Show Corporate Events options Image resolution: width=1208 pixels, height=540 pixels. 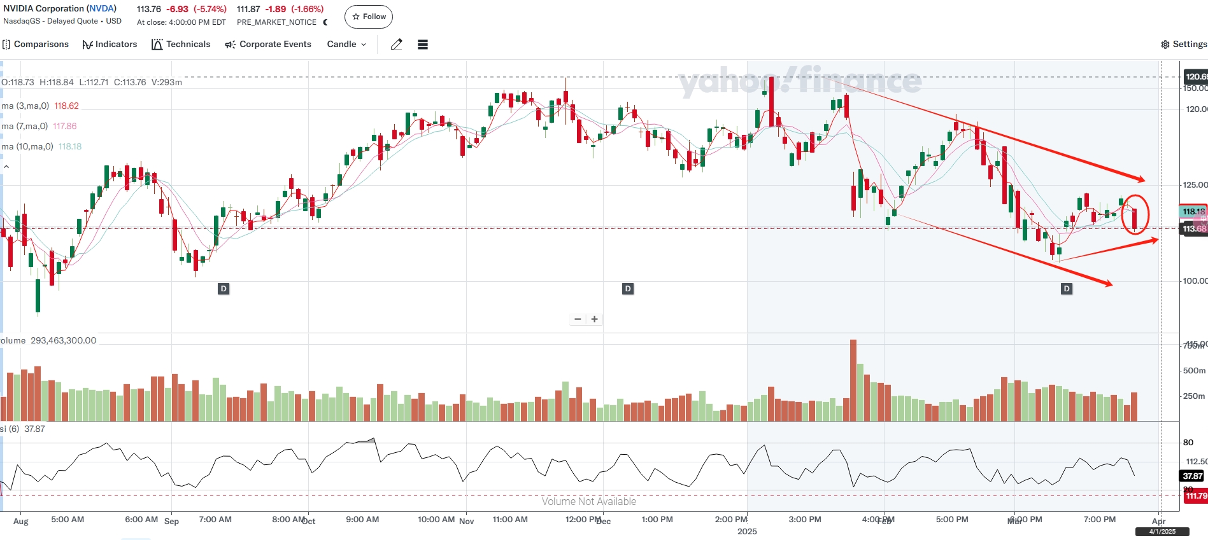(x=268, y=45)
